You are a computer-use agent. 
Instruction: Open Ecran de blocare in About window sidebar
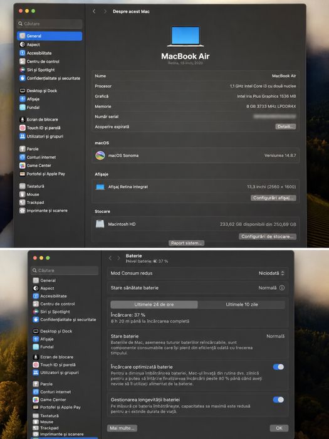pos(39,119)
